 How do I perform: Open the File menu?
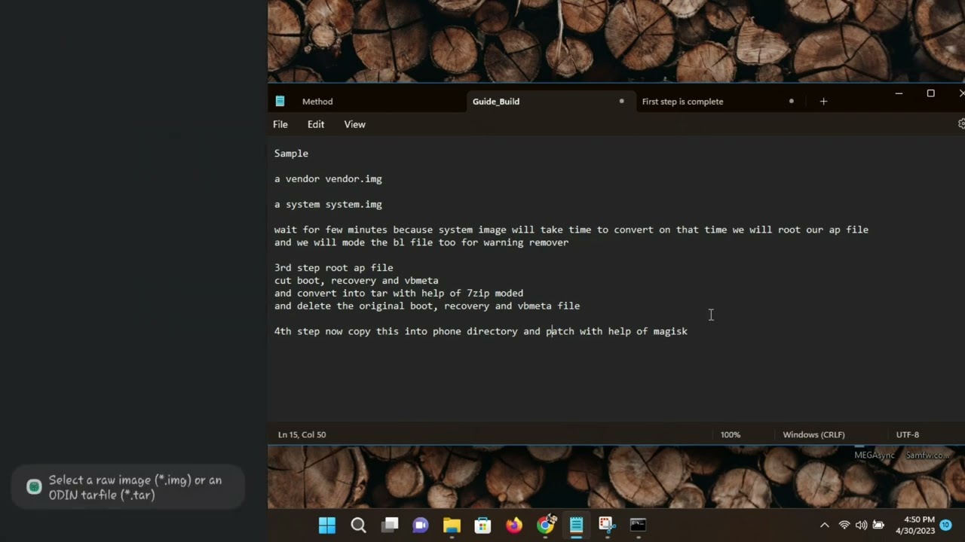click(280, 124)
